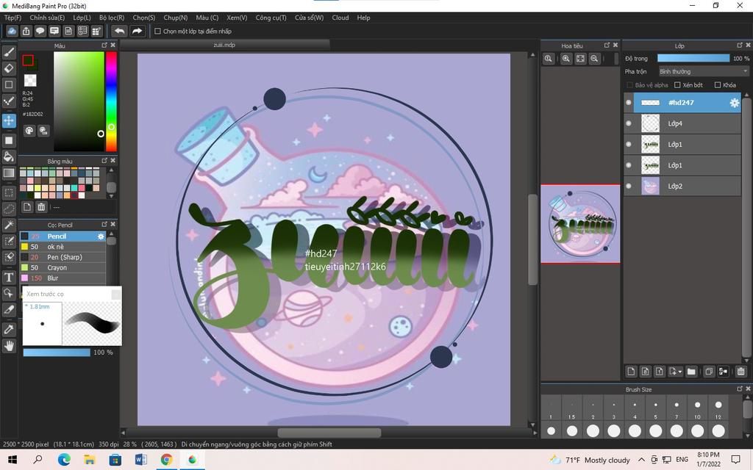Screen dimensions: 753x470
Task: Hide the Lớp4 layer
Action: 629,123
